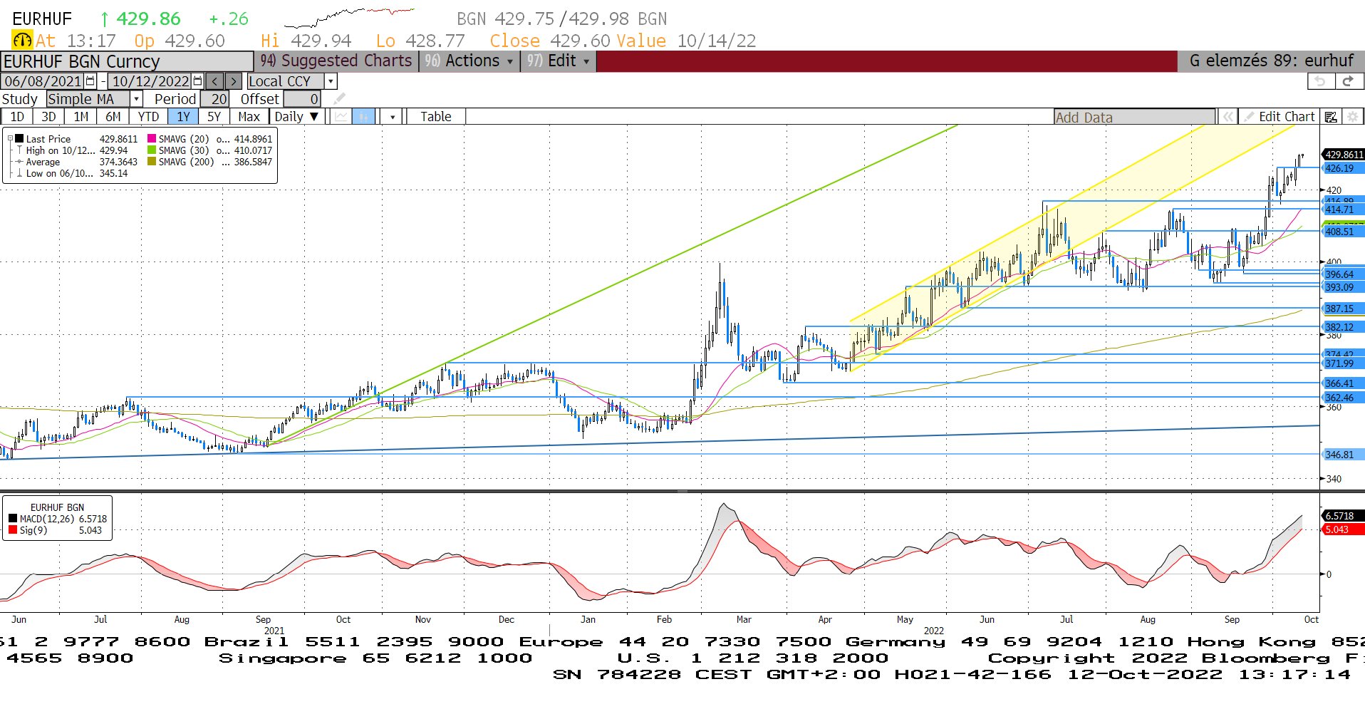Screen dimensions: 1365x714
Task: Click the 6.5718 MACD axis label
Action: 1343,516
